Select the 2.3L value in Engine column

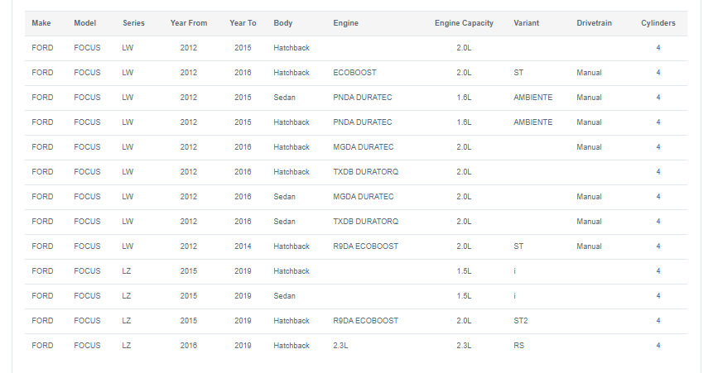point(341,346)
